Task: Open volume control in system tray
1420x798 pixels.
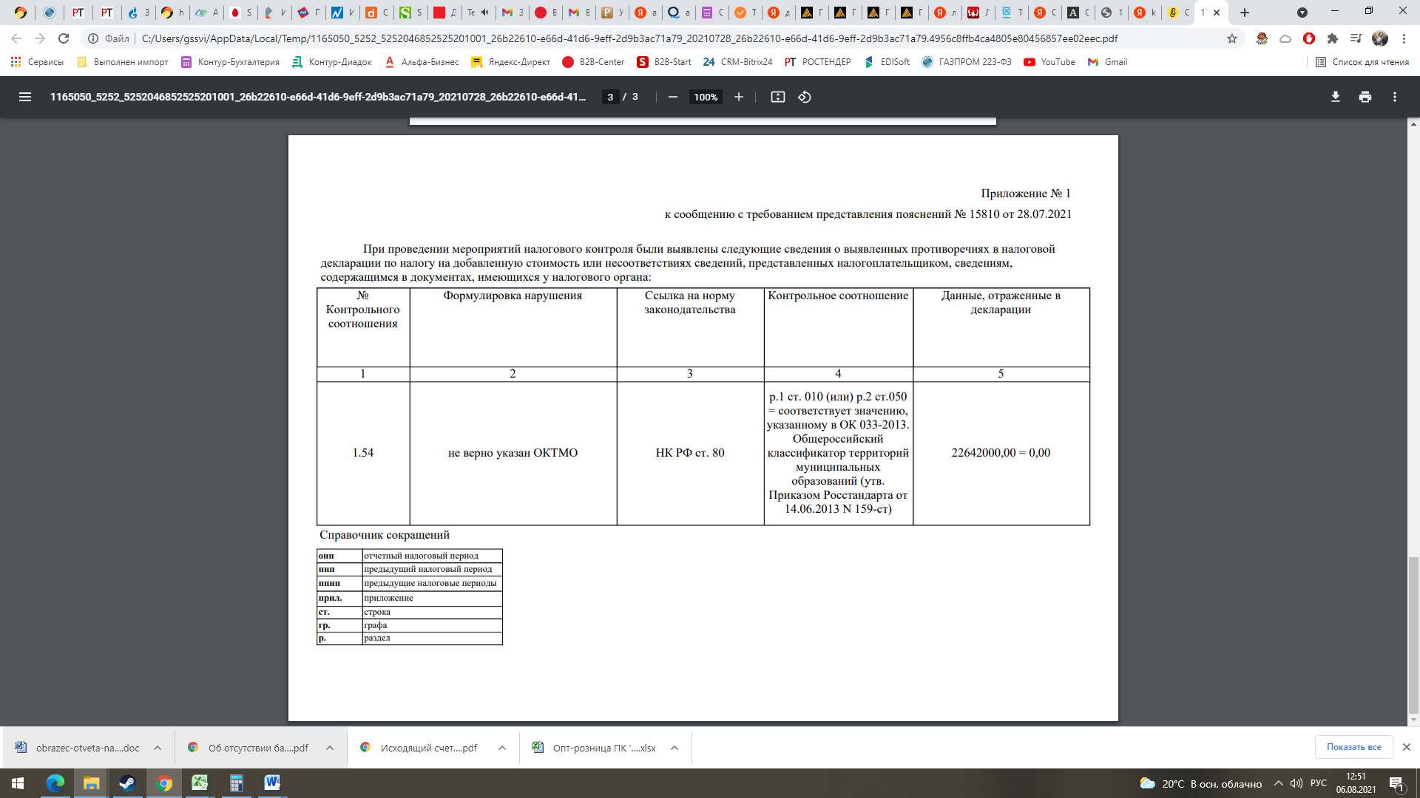Action: click(1296, 783)
